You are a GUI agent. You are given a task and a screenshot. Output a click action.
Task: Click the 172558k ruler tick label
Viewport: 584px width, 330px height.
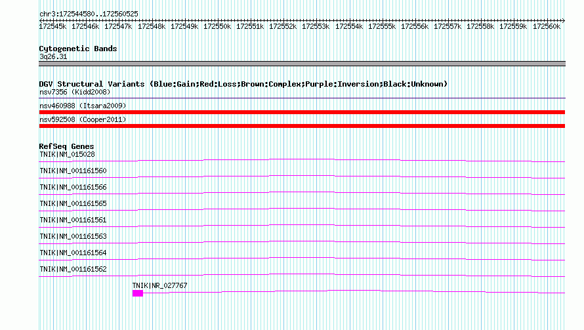tap(480, 26)
